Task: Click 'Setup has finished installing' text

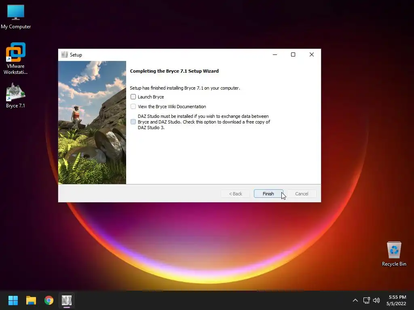Action: tap(185, 88)
